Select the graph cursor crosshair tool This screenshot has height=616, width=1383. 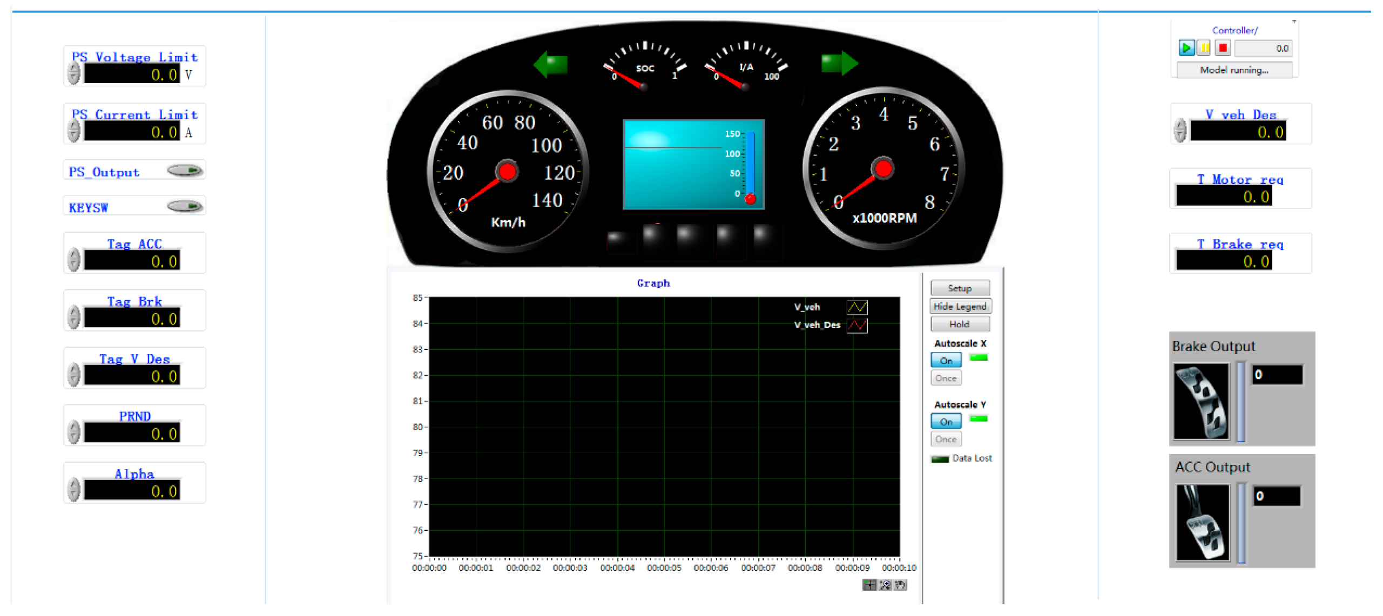[869, 585]
